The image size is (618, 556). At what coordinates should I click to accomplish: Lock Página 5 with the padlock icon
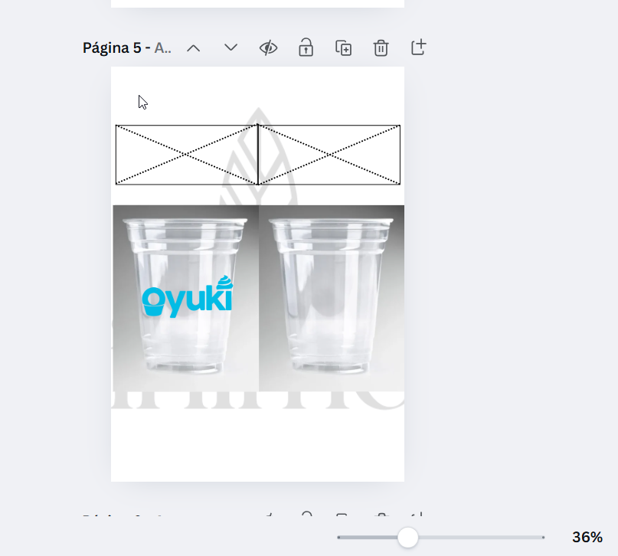pyautogui.click(x=306, y=48)
